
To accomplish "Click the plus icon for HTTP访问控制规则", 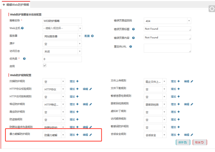I will (x=78, y=97).
